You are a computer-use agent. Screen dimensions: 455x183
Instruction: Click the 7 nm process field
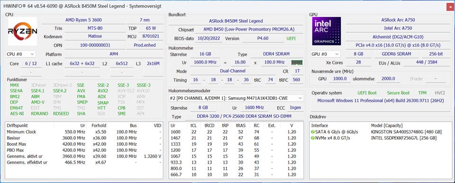pos(145,20)
